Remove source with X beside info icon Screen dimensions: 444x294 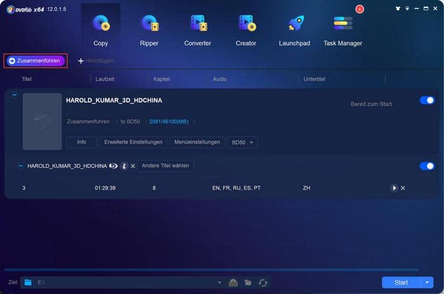point(133,166)
